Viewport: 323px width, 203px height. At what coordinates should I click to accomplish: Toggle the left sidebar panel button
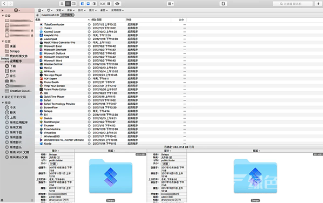pos(83,3)
